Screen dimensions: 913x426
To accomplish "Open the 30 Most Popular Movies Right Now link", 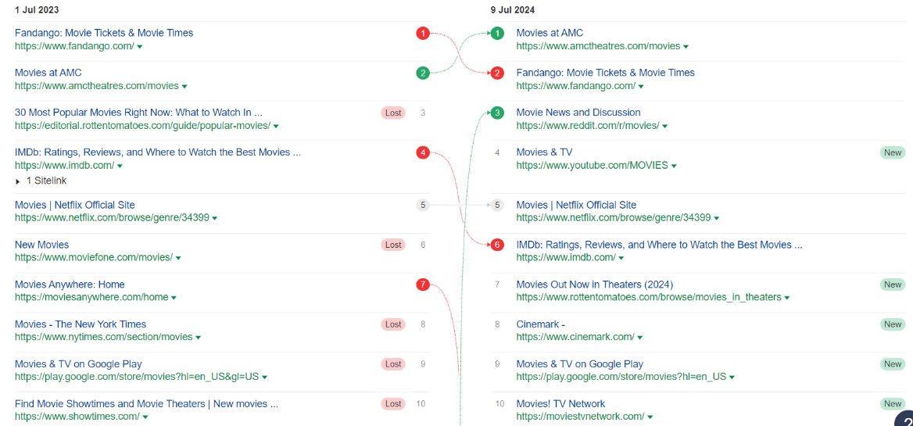I will (138, 113).
